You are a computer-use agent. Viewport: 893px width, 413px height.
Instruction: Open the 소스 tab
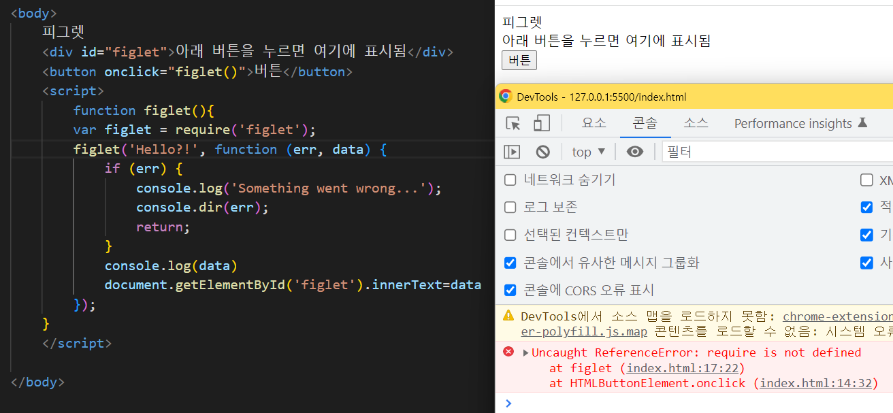tap(696, 123)
